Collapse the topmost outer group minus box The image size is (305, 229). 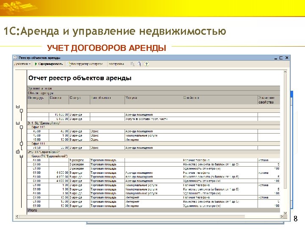click(x=18, y=106)
